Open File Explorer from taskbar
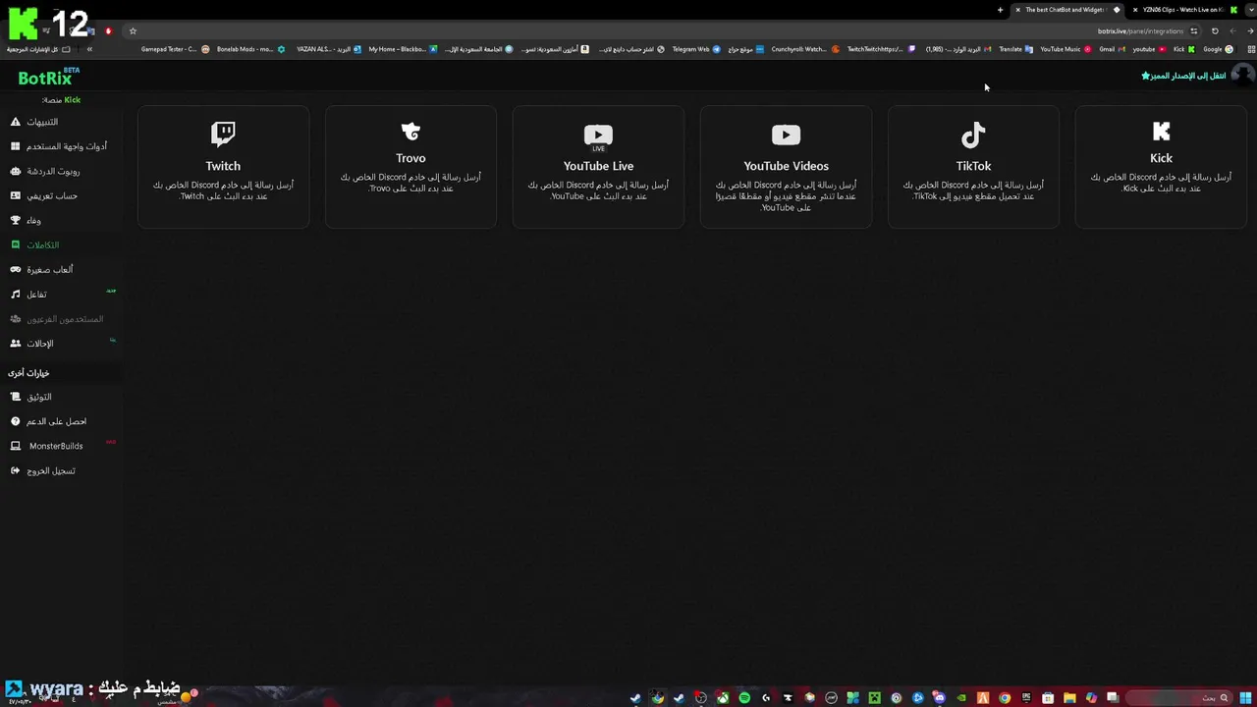The width and height of the screenshot is (1257, 707). pyautogui.click(x=1069, y=698)
